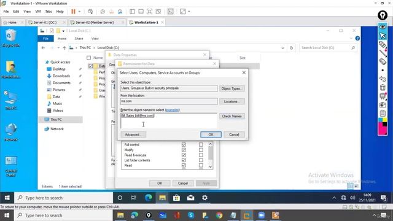393x221 pixels.
Task: Pick the yellow color swatch
Action: point(385,120)
